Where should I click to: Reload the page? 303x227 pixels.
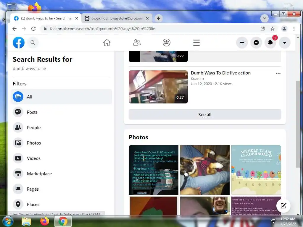pyautogui.click(x=33, y=29)
